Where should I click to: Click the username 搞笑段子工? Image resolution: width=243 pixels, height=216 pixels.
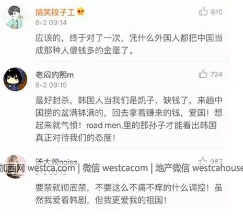coord(55,13)
